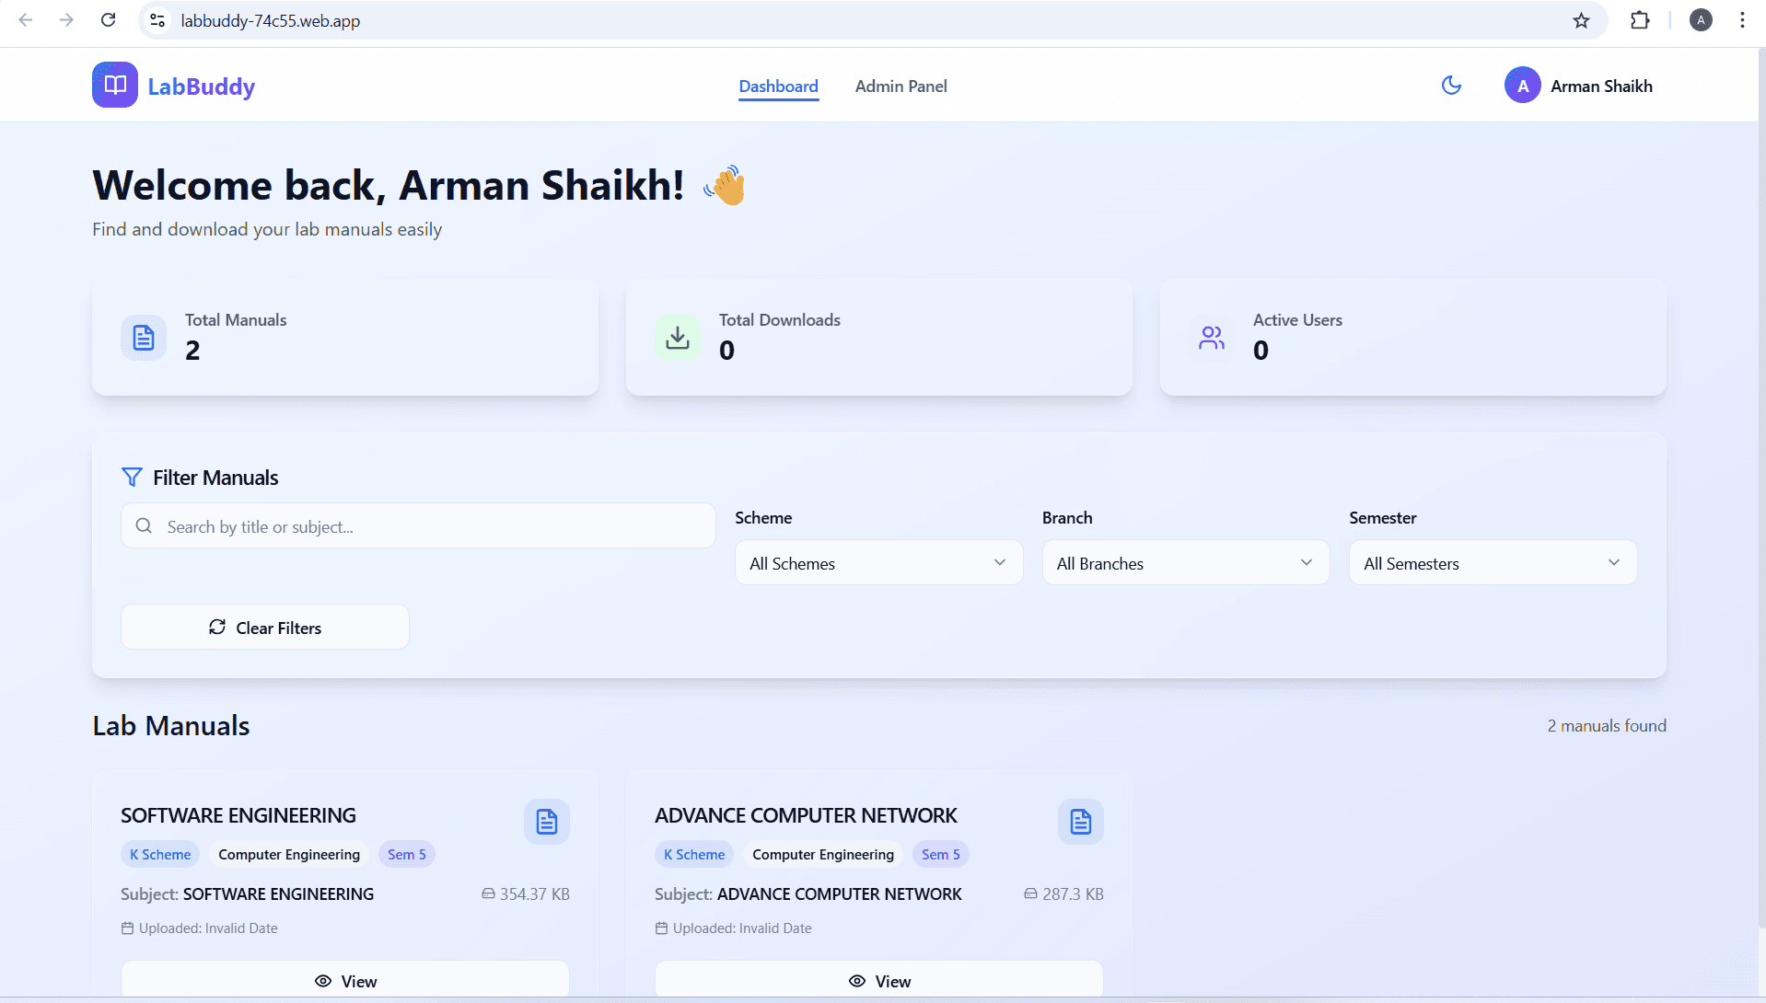The height and width of the screenshot is (1003, 1766).
Task: Click the LabBuddy book logo icon
Action: (115, 86)
